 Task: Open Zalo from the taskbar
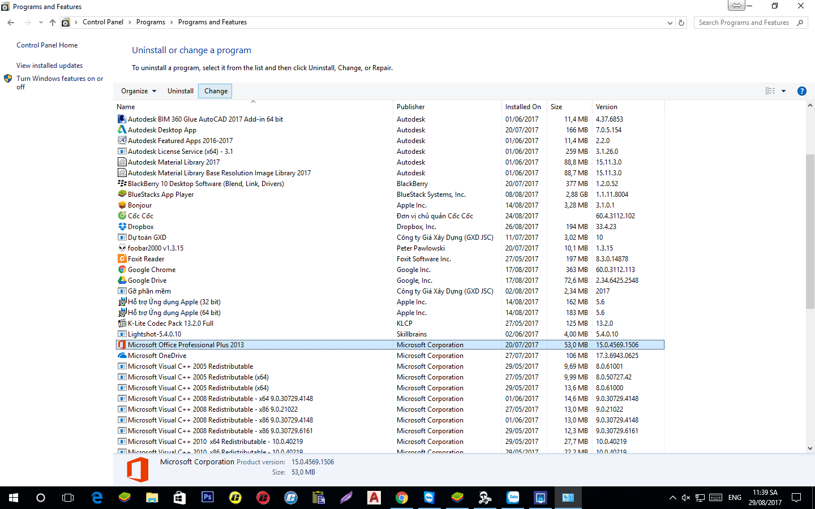point(513,497)
